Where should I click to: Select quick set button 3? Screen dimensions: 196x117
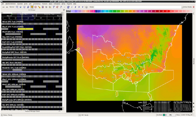[x=79, y=7]
